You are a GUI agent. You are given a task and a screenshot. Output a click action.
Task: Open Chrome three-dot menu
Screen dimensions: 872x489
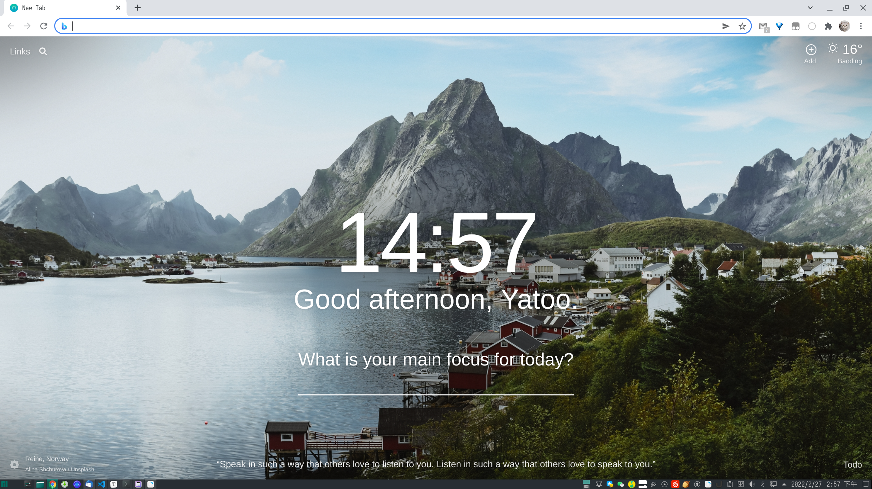[861, 26]
